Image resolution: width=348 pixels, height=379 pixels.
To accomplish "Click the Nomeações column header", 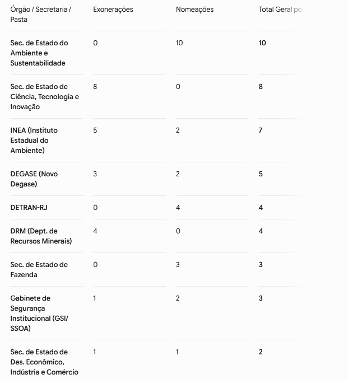I will pyautogui.click(x=194, y=10).
